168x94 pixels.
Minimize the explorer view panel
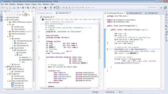coord(29,11)
